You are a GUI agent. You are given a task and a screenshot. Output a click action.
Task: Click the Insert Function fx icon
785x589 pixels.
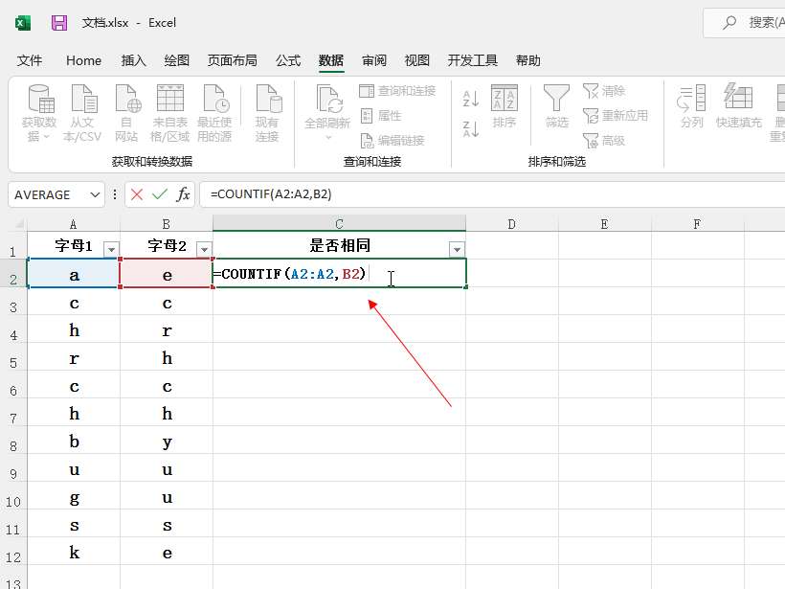point(183,194)
